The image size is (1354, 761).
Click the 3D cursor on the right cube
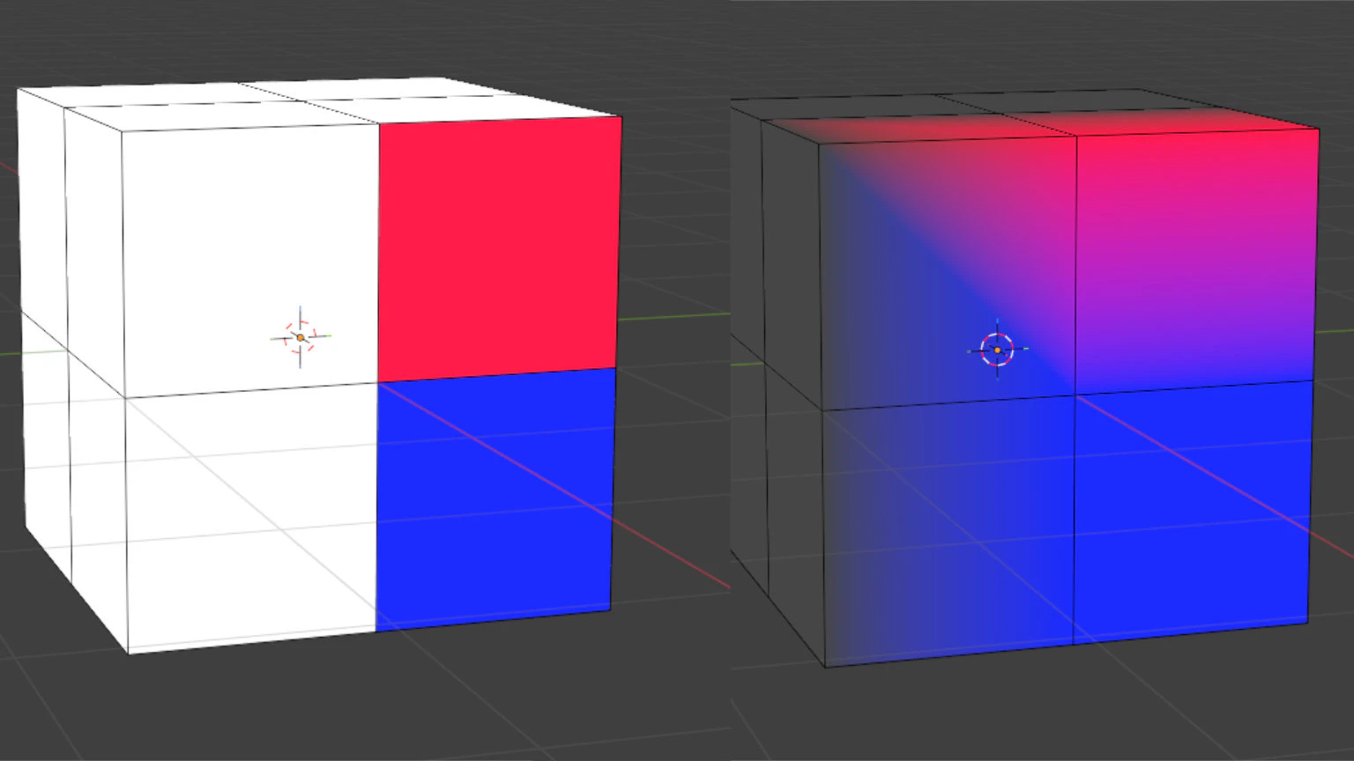(997, 350)
